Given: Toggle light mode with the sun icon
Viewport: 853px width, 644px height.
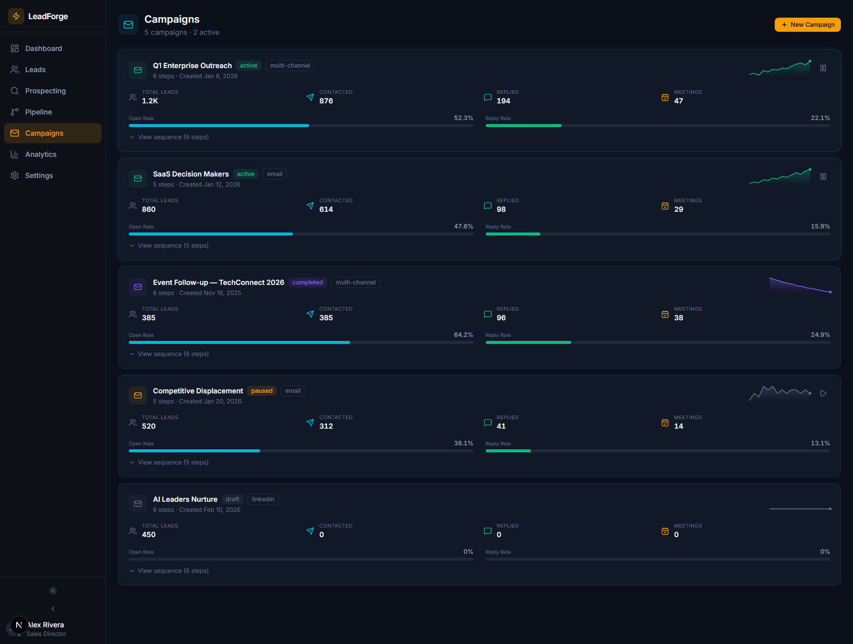Looking at the screenshot, I should click(x=53, y=590).
